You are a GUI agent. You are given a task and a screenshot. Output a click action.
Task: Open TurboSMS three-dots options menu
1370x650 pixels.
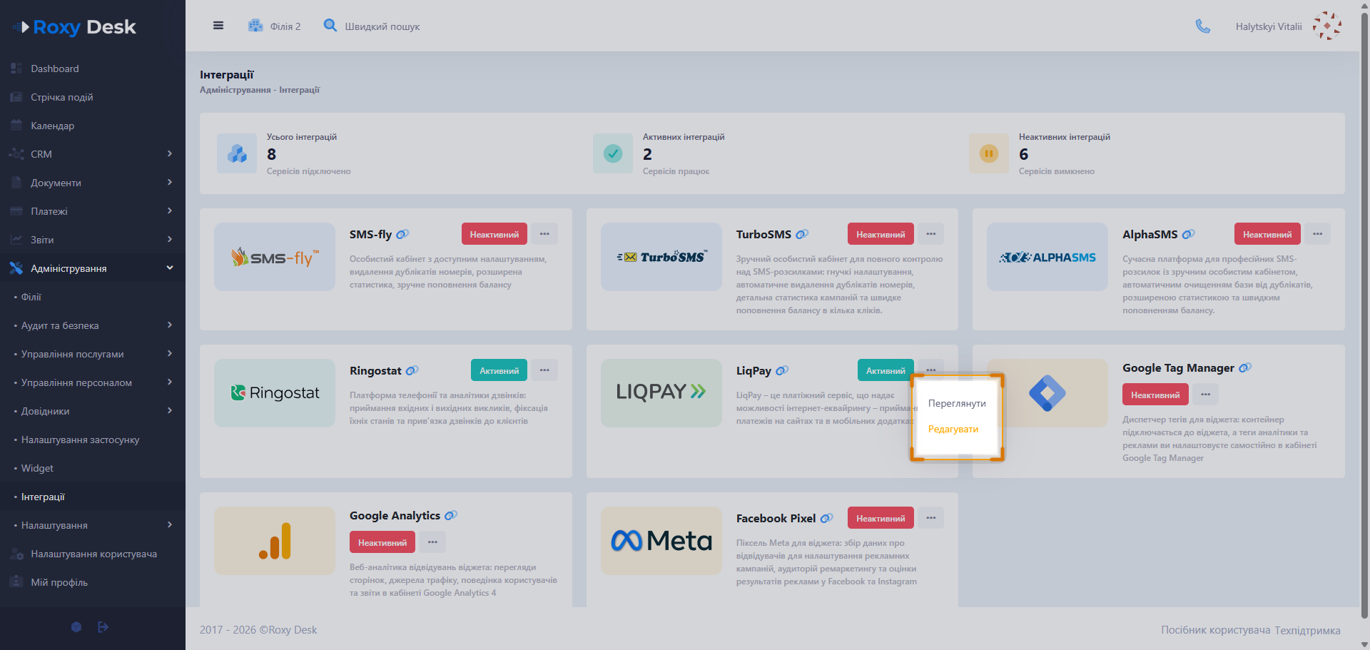pyautogui.click(x=931, y=234)
